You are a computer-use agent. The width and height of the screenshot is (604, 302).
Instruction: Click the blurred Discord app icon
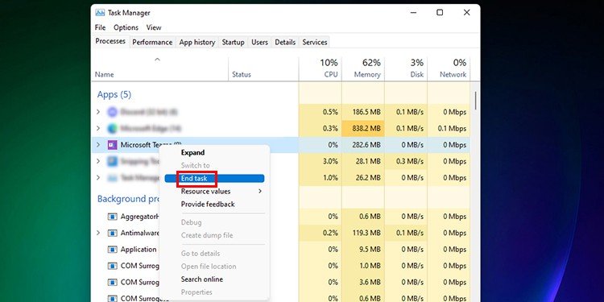[x=112, y=112]
